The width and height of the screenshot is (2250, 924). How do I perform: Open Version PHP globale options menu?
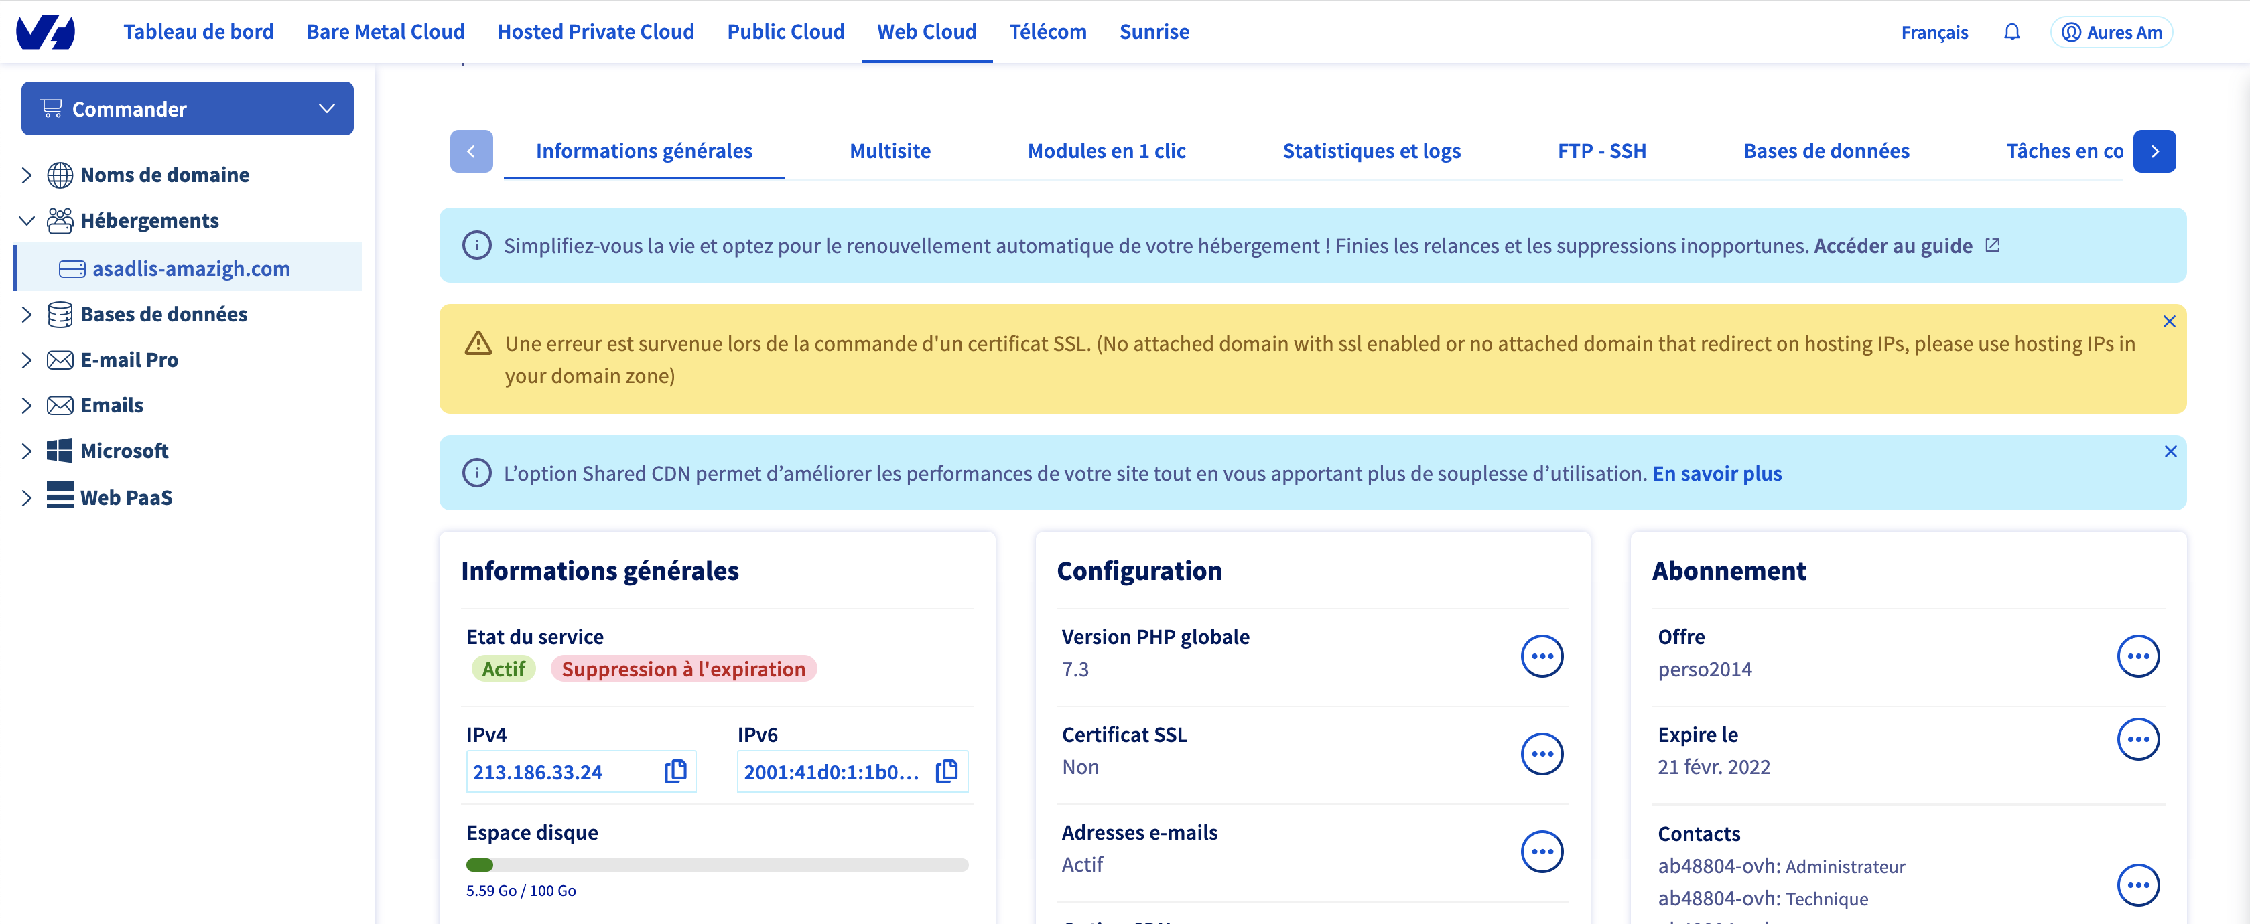[1542, 656]
